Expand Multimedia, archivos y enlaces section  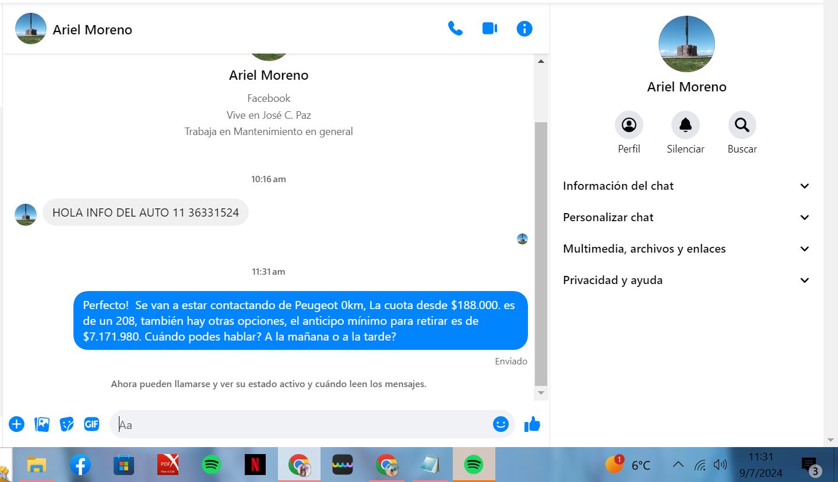[686, 249]
